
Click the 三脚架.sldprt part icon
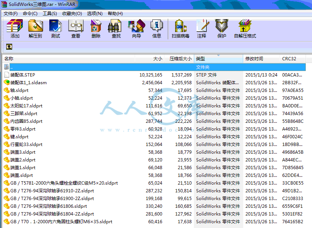tap(7, 113)
